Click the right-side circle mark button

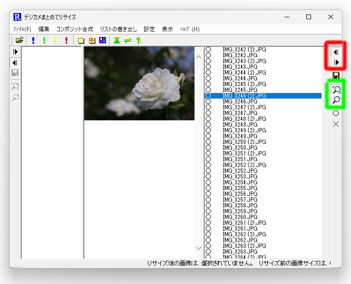pos(336,113)
